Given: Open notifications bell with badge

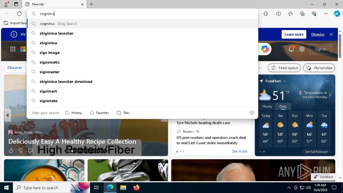Looking at the screenshot, I should coord(291,49).
